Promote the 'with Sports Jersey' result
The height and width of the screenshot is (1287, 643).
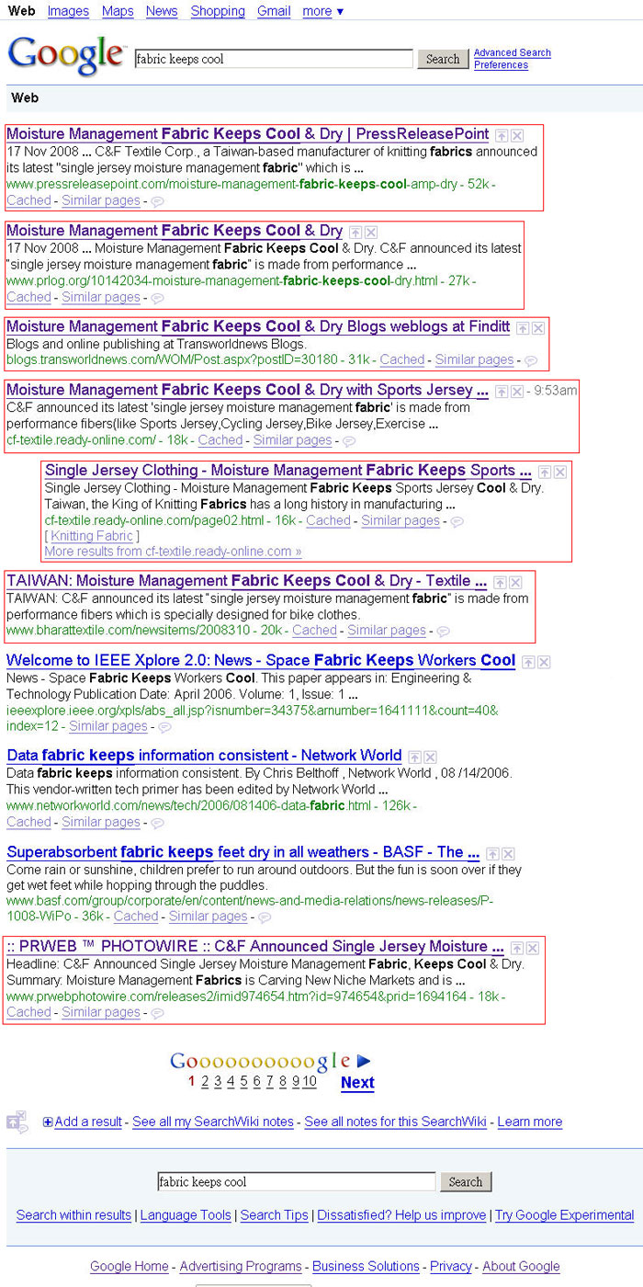tap(502, 392)
